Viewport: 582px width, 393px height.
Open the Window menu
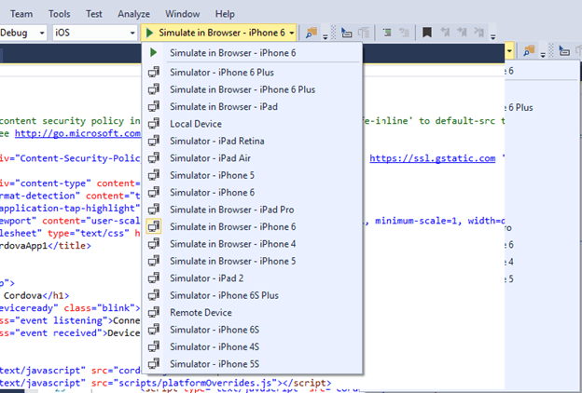coord(182,14)
